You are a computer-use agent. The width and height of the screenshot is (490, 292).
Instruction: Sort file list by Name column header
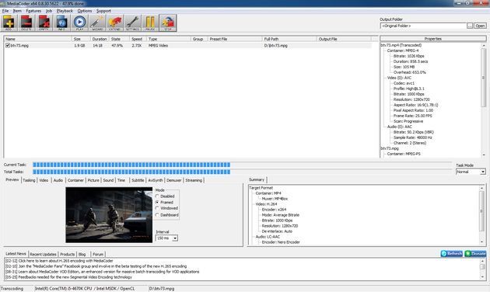pos(38,39)
